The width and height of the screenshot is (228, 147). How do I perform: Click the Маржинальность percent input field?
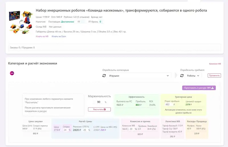pyautogui.click(x=99, y=102)
